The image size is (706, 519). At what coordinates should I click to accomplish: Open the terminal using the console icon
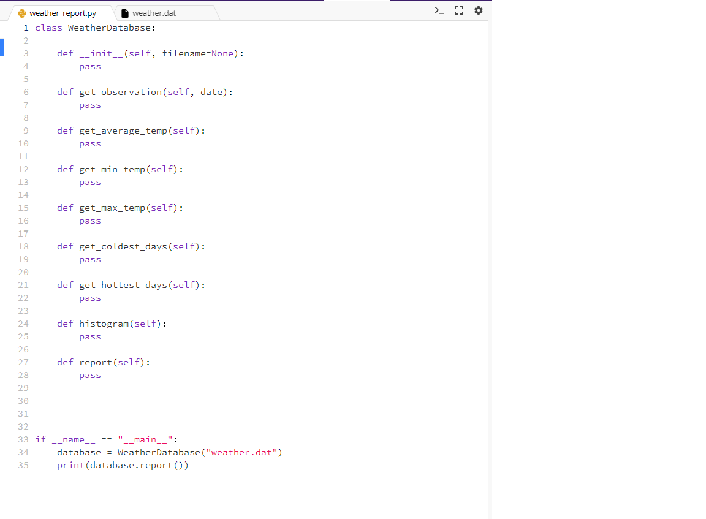pos(439,10)
